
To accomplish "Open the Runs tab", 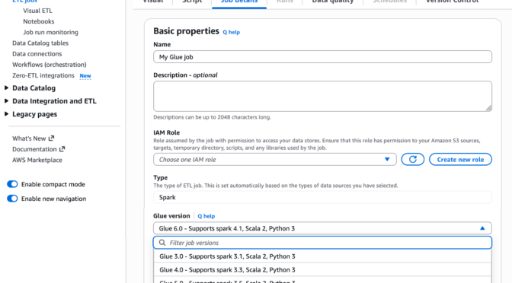I will (285, 2).
